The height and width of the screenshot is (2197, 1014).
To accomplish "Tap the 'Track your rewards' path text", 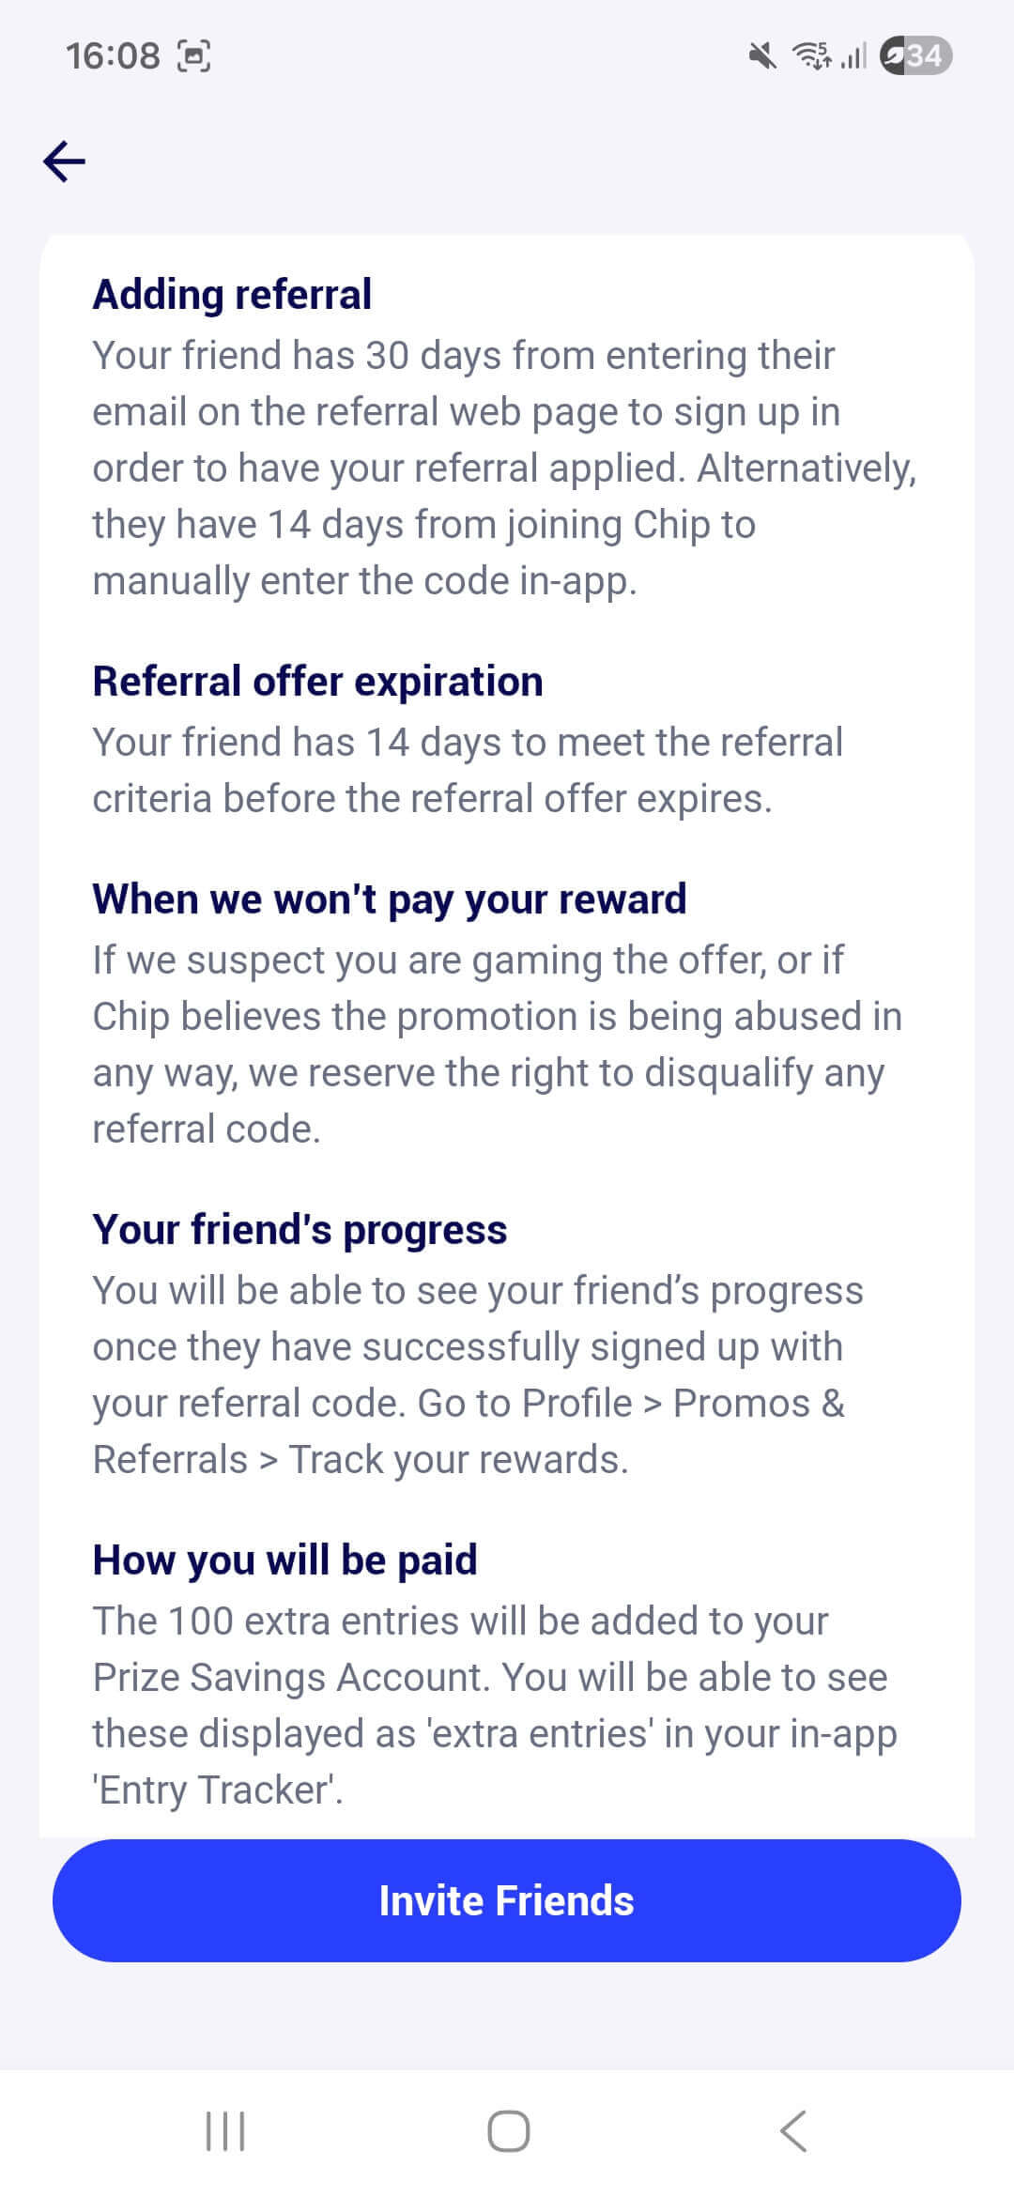I will (458, 1459).
